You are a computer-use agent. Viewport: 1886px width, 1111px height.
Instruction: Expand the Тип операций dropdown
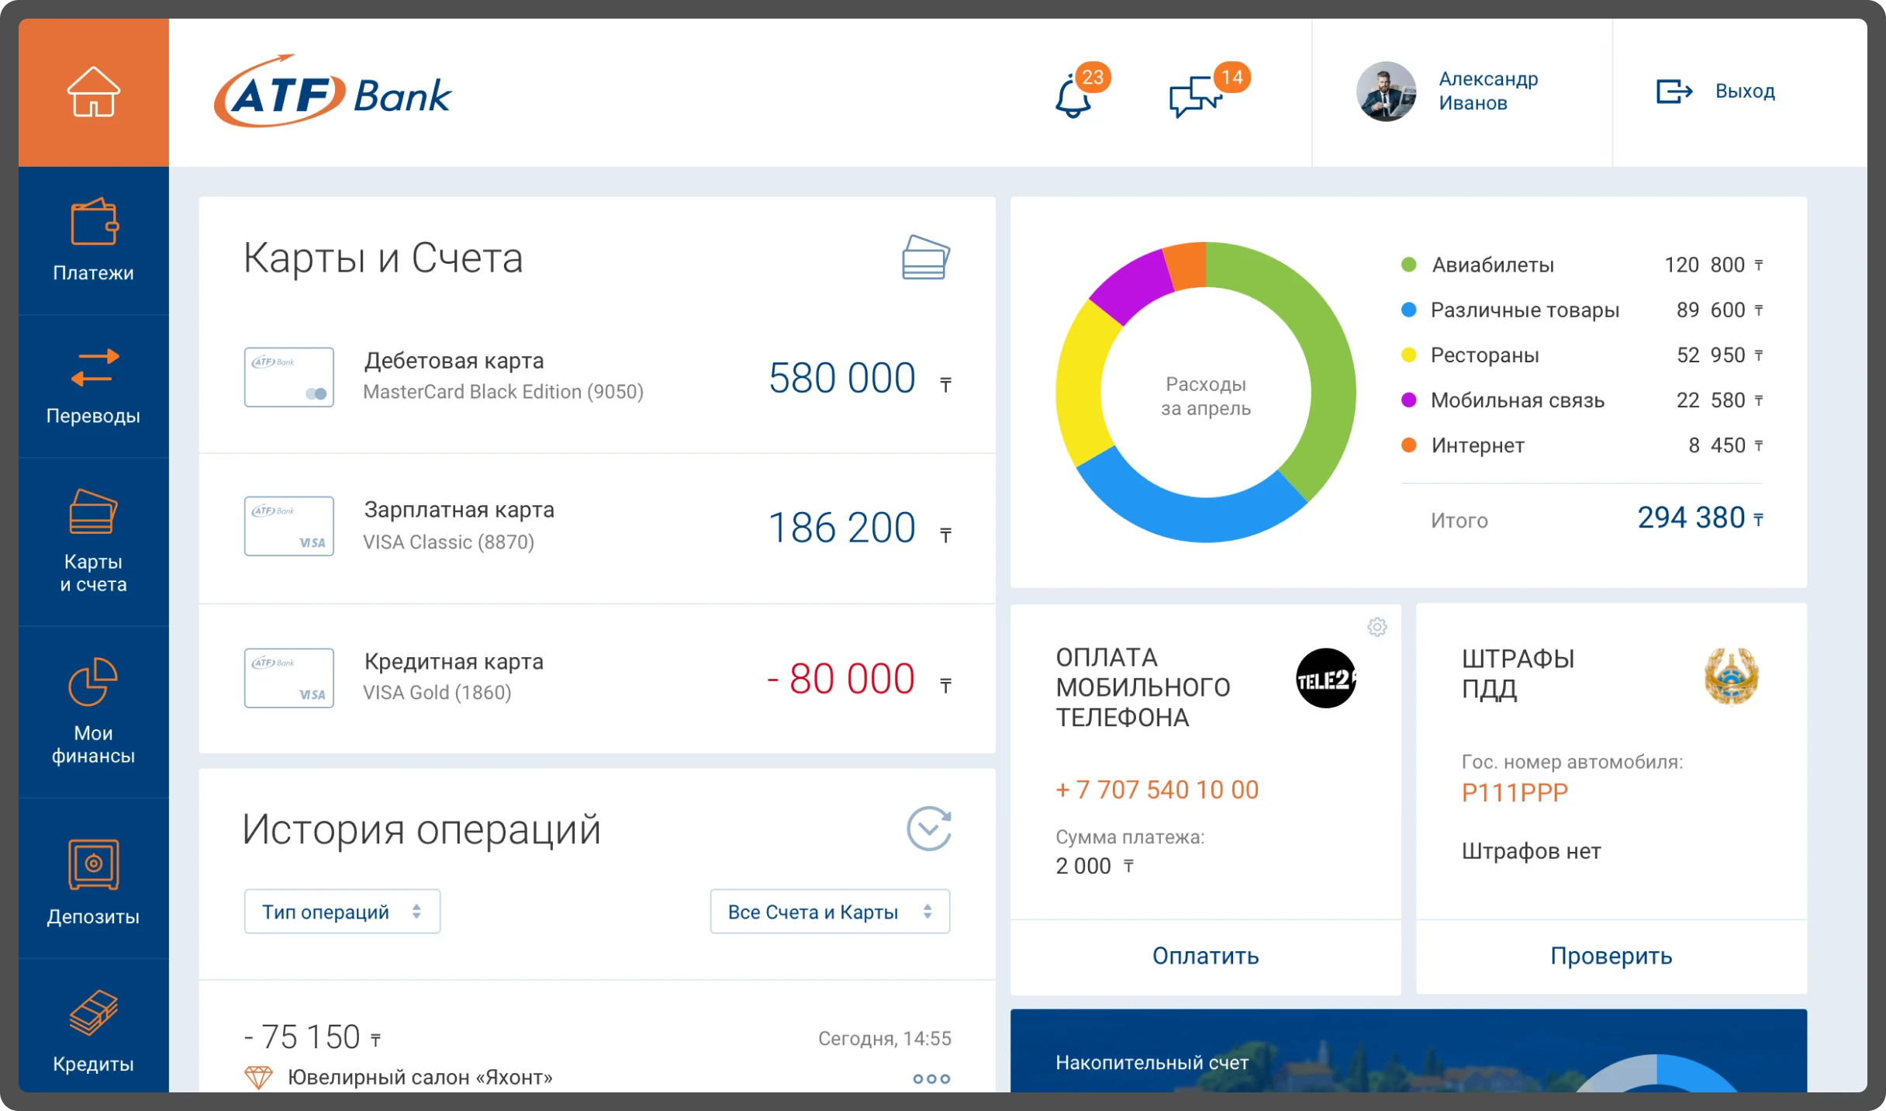342,912
